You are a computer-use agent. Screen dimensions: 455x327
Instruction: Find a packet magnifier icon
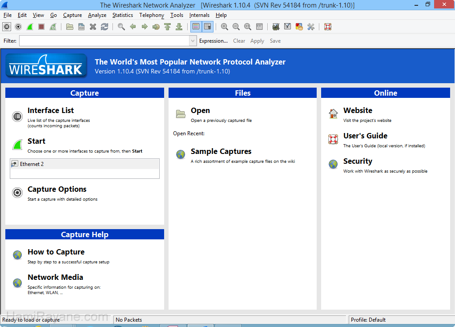[x=121, y=27]
